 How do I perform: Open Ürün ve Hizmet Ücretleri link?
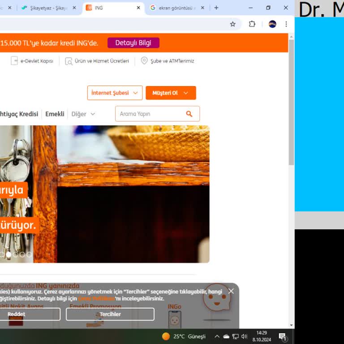click(102, 61)
